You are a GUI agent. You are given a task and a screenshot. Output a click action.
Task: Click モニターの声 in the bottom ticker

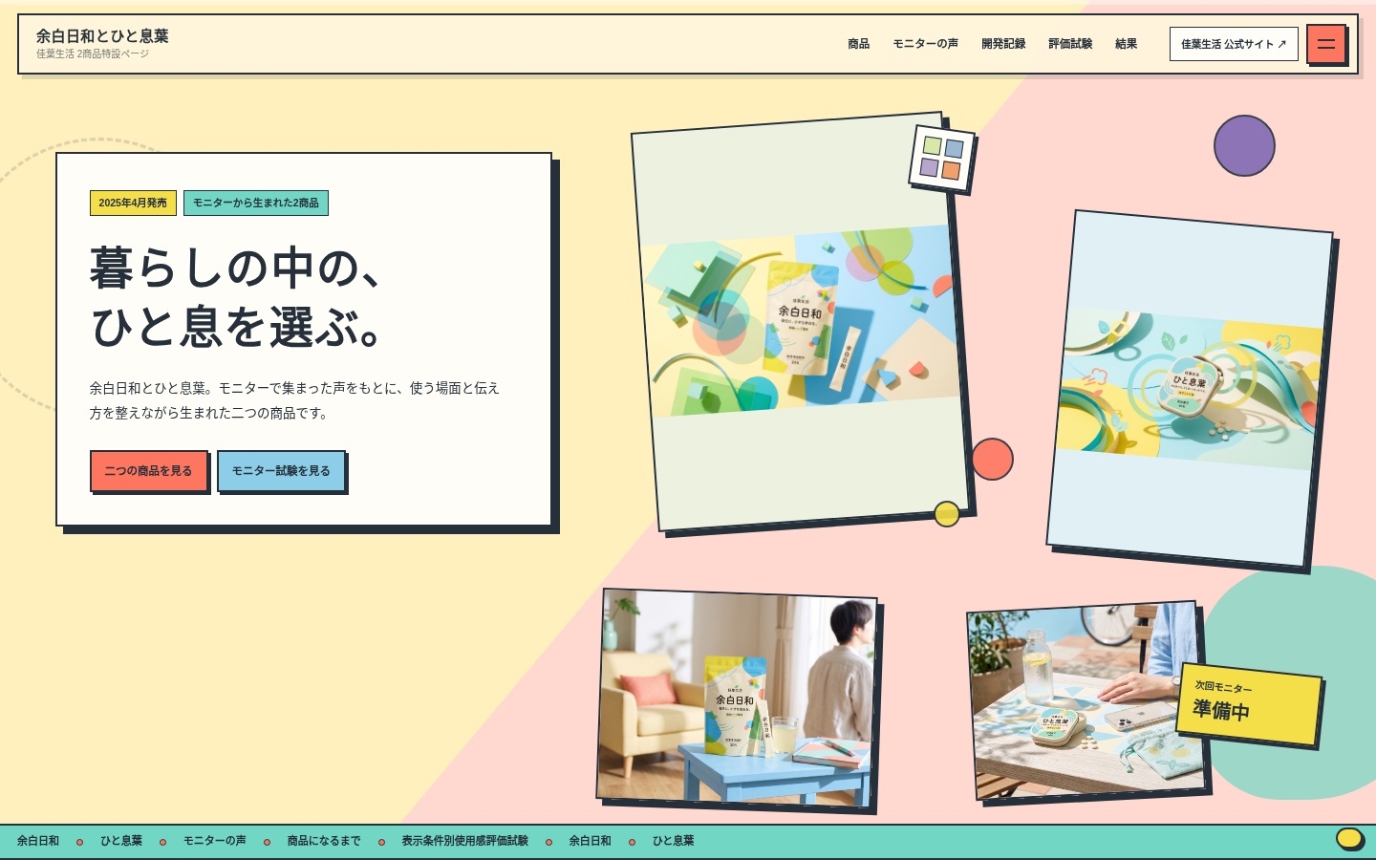tap(215, 841)
